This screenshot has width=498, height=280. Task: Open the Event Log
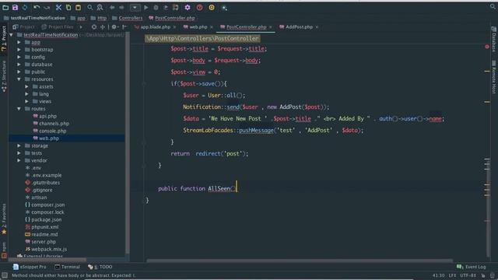pos(472,267)
